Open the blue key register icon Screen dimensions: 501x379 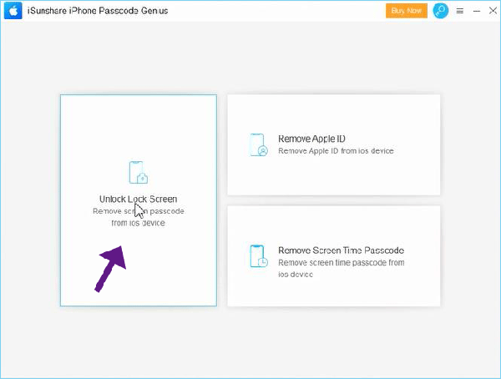pos(441,11)
